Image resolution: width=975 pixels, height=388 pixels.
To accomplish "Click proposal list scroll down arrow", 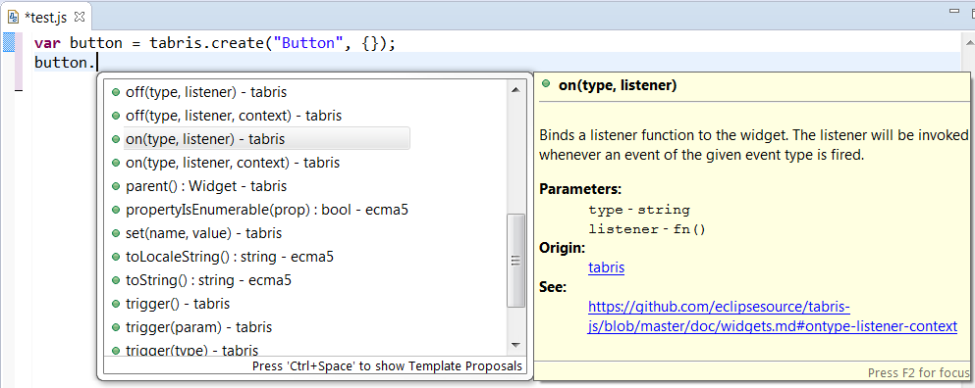I will [x=515, y=345].
